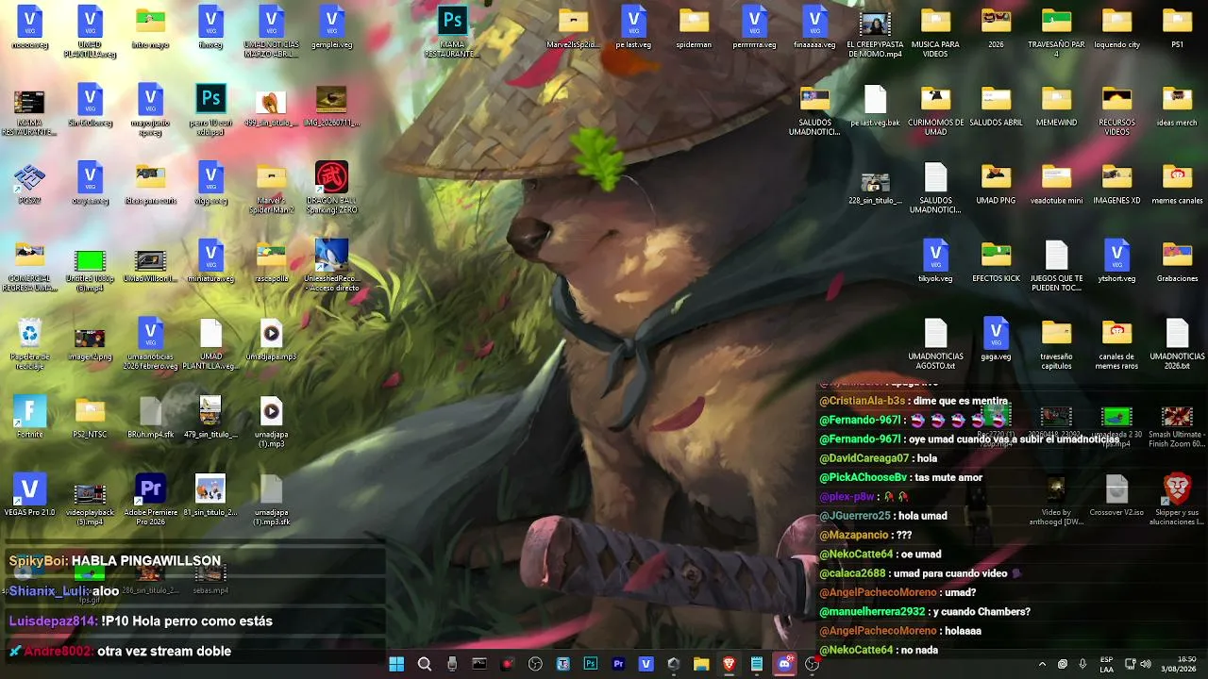
Task: Open taskbar Search
Action: pyautogui.click(x=425, y=664)
